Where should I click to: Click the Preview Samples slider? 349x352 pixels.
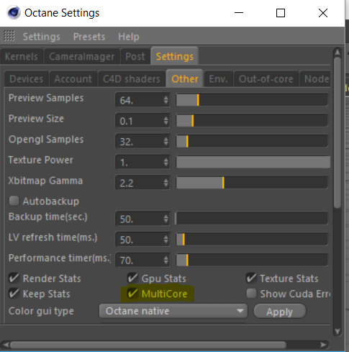click(252, 100)
